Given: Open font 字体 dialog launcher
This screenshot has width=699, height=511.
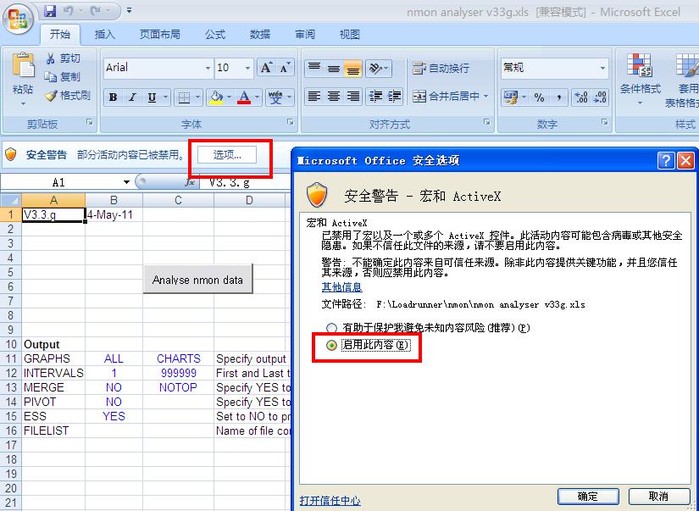Looking at the screenshot, I should 291,122.
